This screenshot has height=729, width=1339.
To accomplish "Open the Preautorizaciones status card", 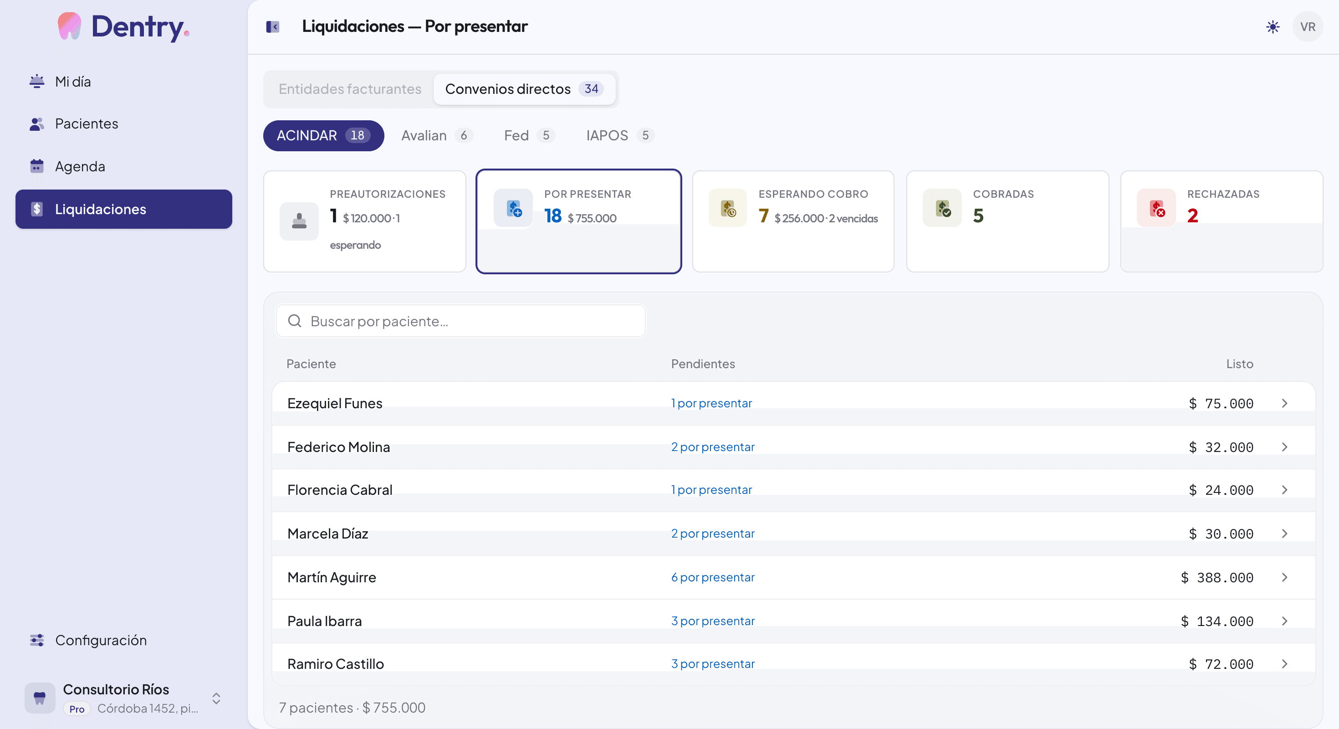I will click(x=365, y=221).
